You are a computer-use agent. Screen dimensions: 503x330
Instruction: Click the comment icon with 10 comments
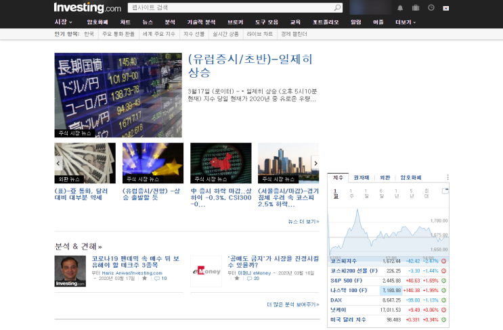[x=157, y=279]
